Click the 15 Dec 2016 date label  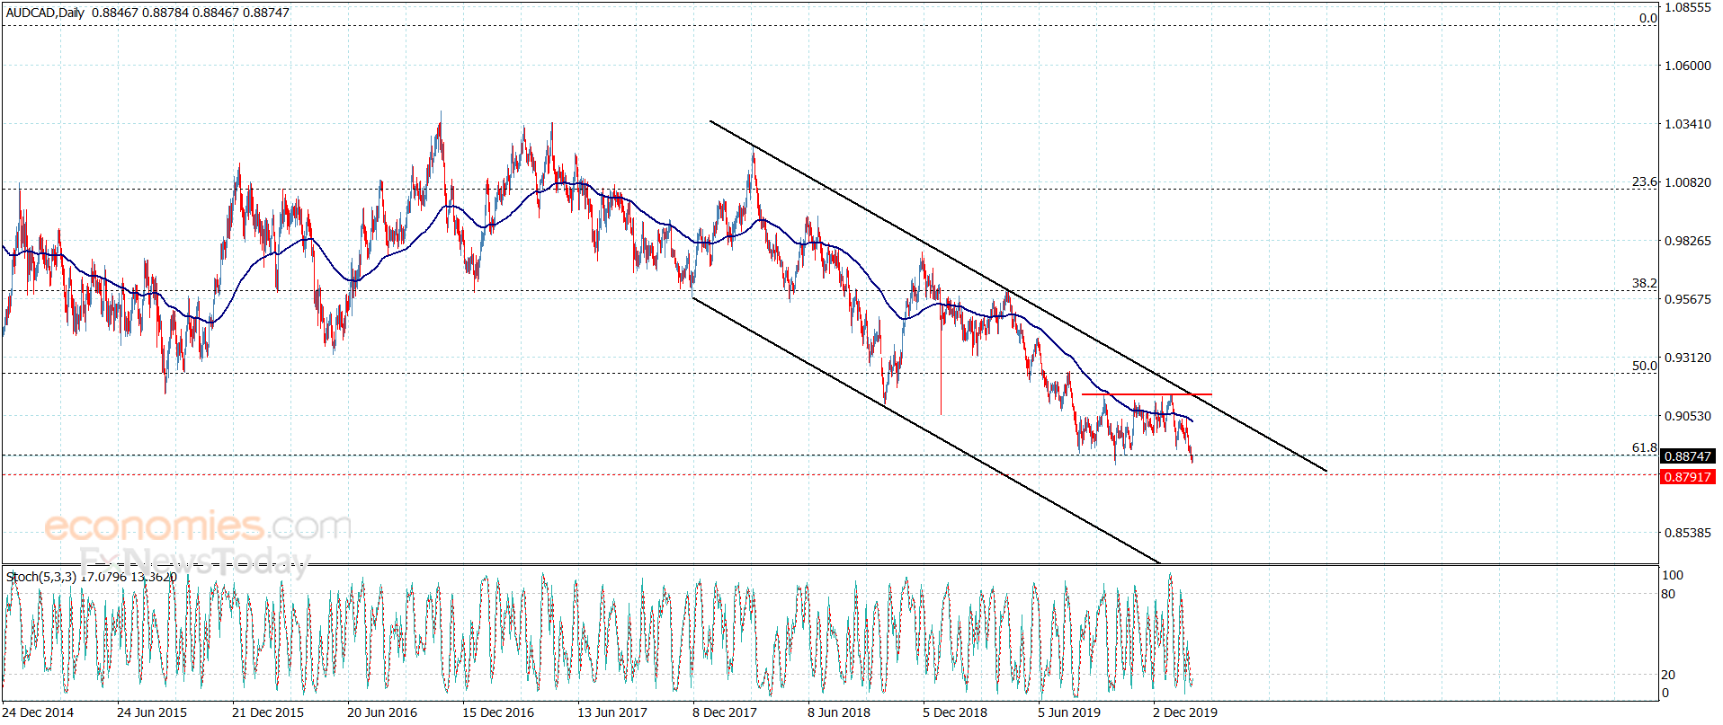pyautogui.click(x=498, y=712)
